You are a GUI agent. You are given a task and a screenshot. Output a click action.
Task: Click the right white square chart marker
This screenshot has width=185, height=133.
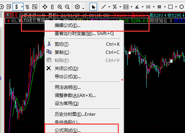pos(171,61)
